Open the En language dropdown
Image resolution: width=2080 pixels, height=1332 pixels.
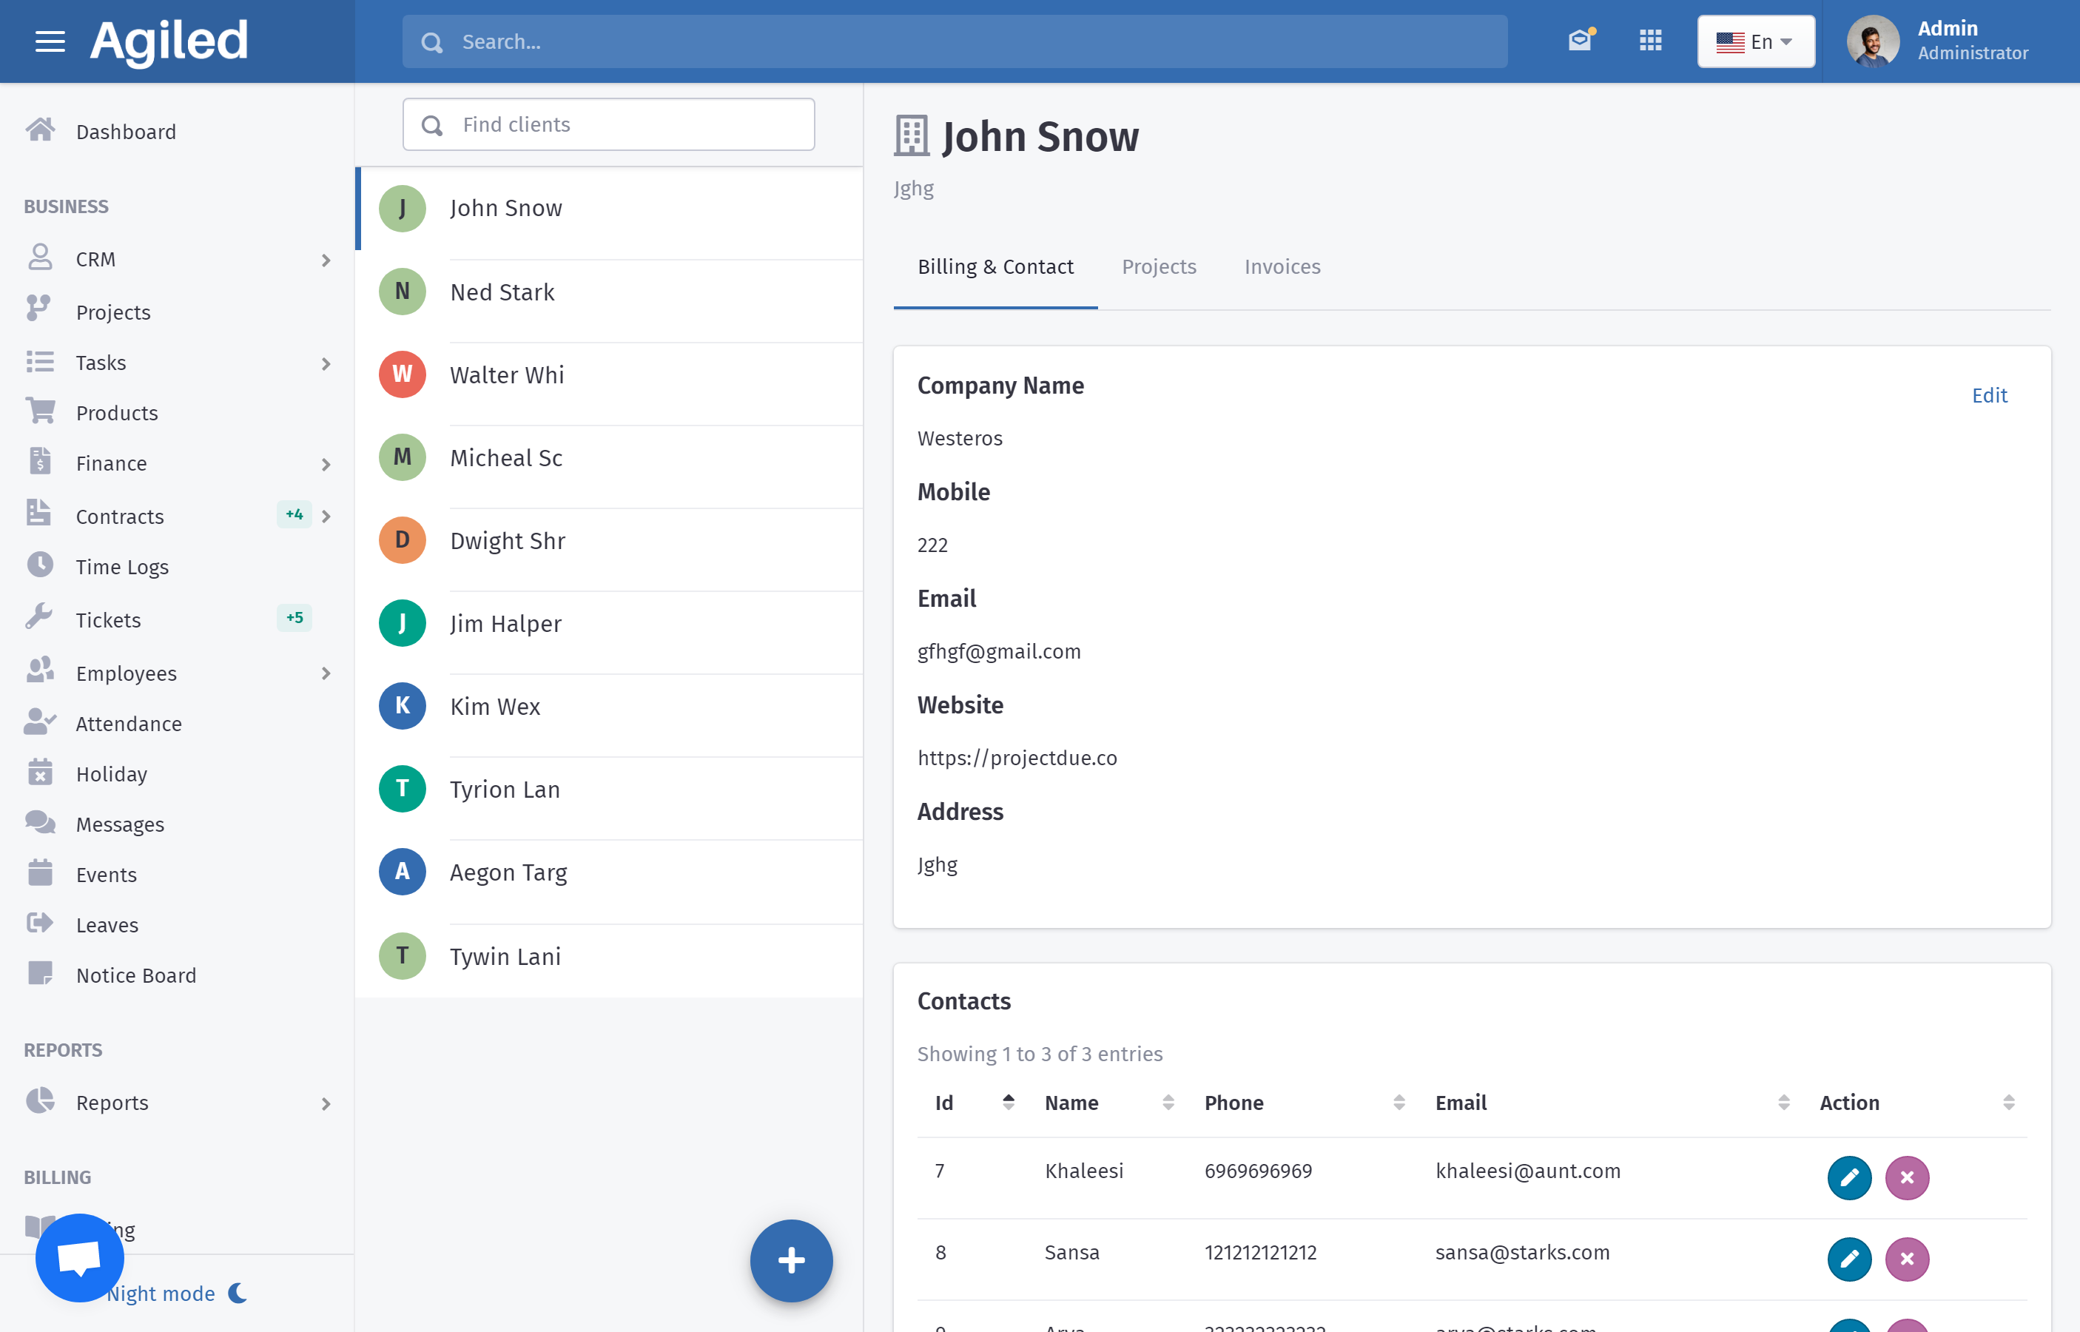(1755, 41)
